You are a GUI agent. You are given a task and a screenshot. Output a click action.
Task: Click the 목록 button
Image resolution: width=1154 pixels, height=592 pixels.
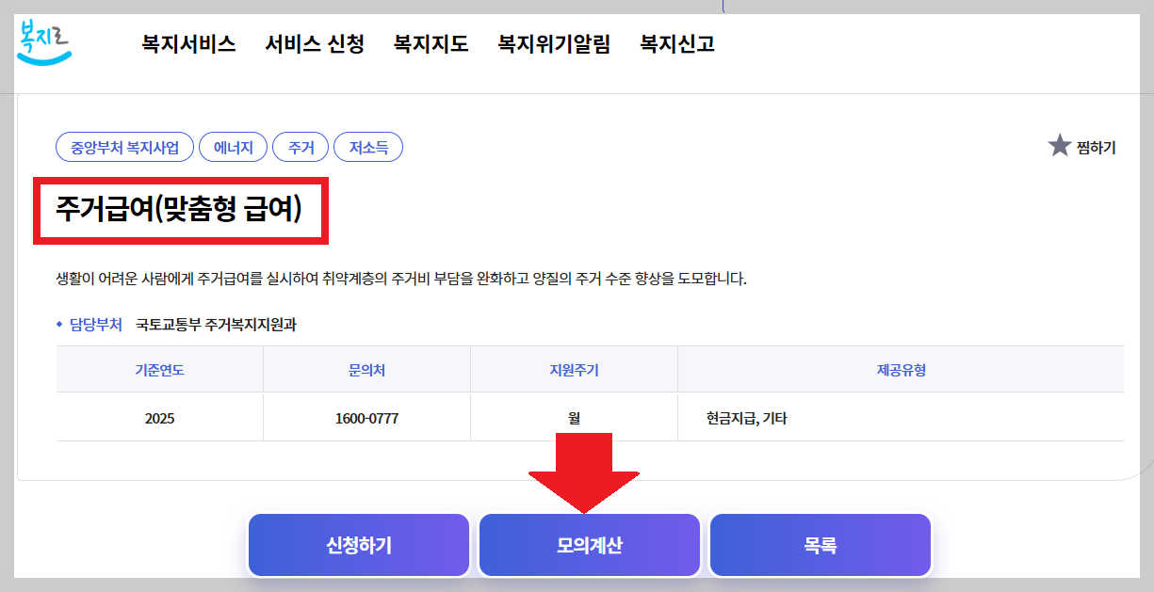(820, 544)
